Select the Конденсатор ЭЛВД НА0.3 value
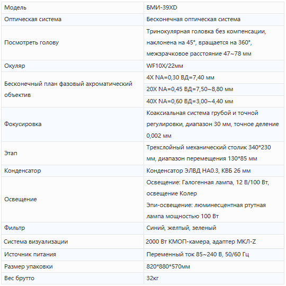Image resolution: width=286 pixels, height=286 pixels. pos(199,171)
